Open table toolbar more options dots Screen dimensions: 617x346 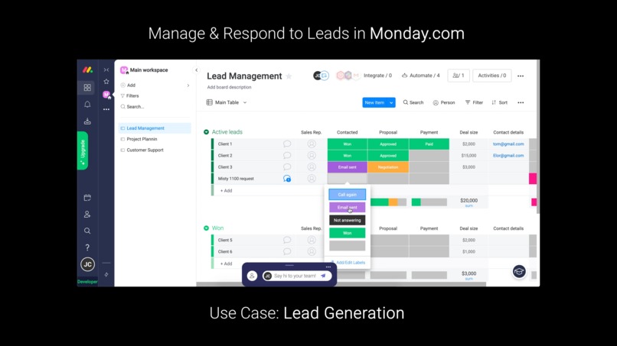(x=521, y=102)
